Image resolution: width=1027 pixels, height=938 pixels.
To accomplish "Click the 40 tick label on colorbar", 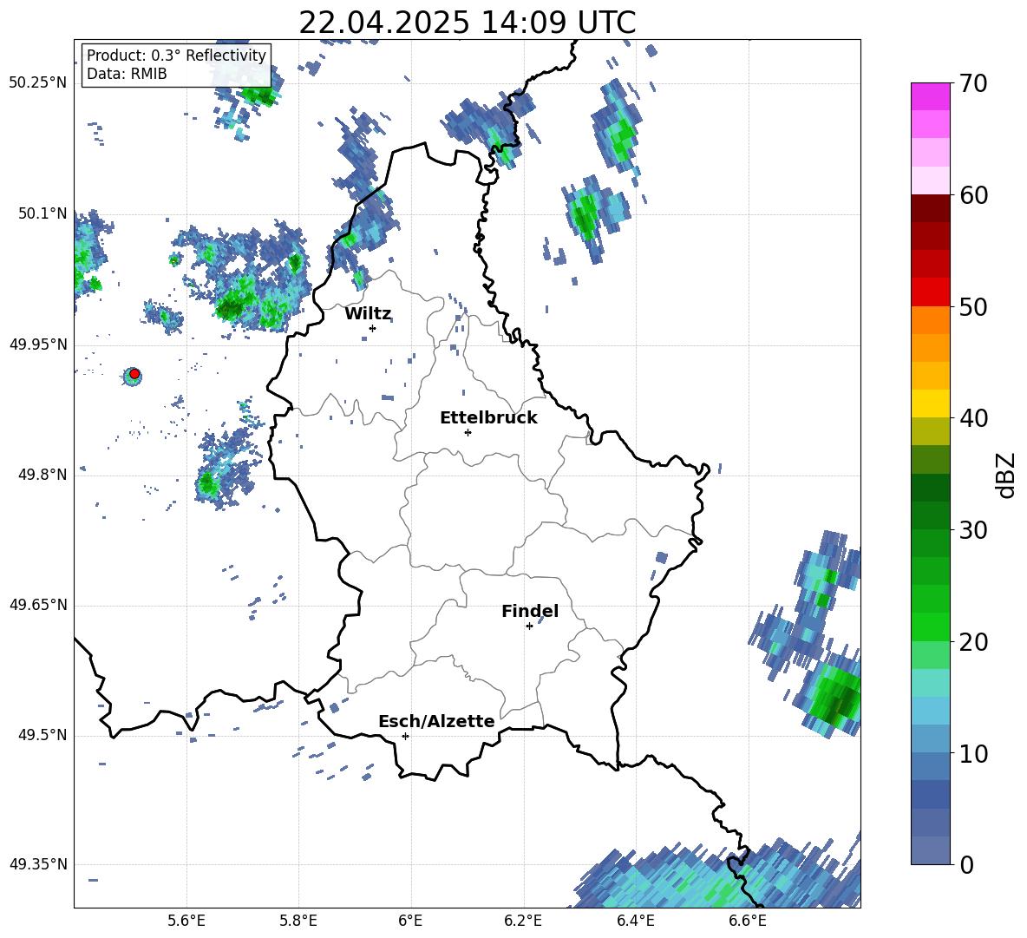I will tap(973, 418).
